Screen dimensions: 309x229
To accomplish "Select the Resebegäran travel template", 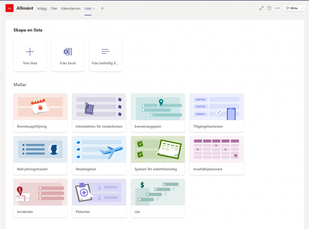I will [x=99, y=155].
